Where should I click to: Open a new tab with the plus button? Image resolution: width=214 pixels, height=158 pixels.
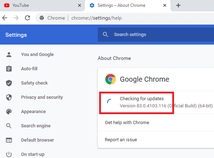tap(178, 5)
